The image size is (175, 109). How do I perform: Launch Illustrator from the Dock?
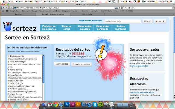point(78,104)
